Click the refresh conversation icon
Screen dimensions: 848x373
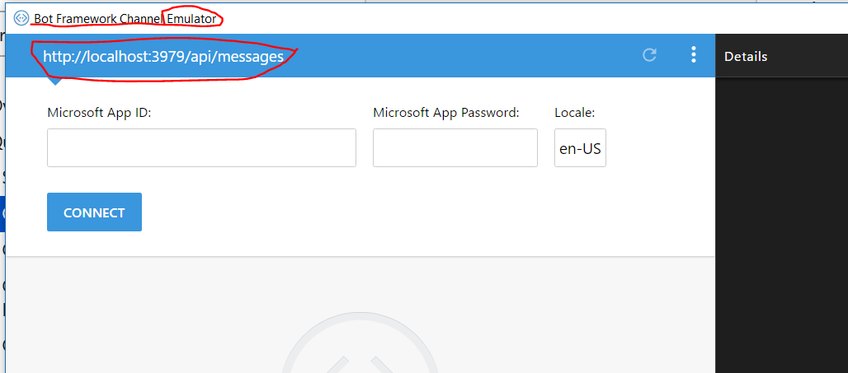(x=649, y=55)
